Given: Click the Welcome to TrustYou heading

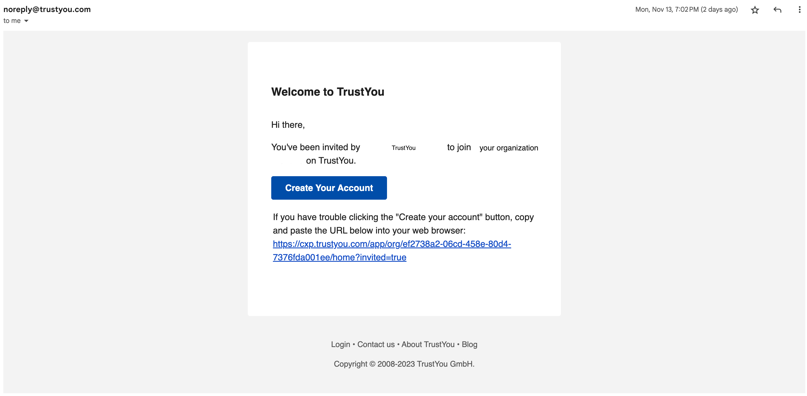Looking at the screenshot, I should point(328,92).
